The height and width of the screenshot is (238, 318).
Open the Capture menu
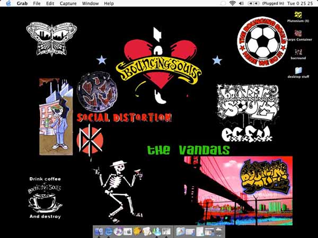click(68, 4)
